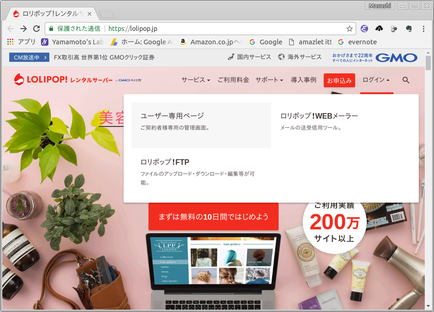This screenshot has height=312, width=434.
Task: Reload the page with refresh icon
Action: click(x=36, y=29)
